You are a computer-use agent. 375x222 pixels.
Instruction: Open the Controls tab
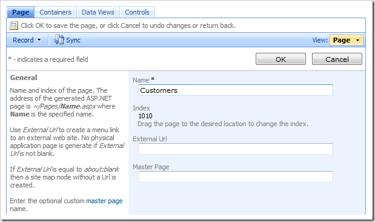(x=138, y=12)
